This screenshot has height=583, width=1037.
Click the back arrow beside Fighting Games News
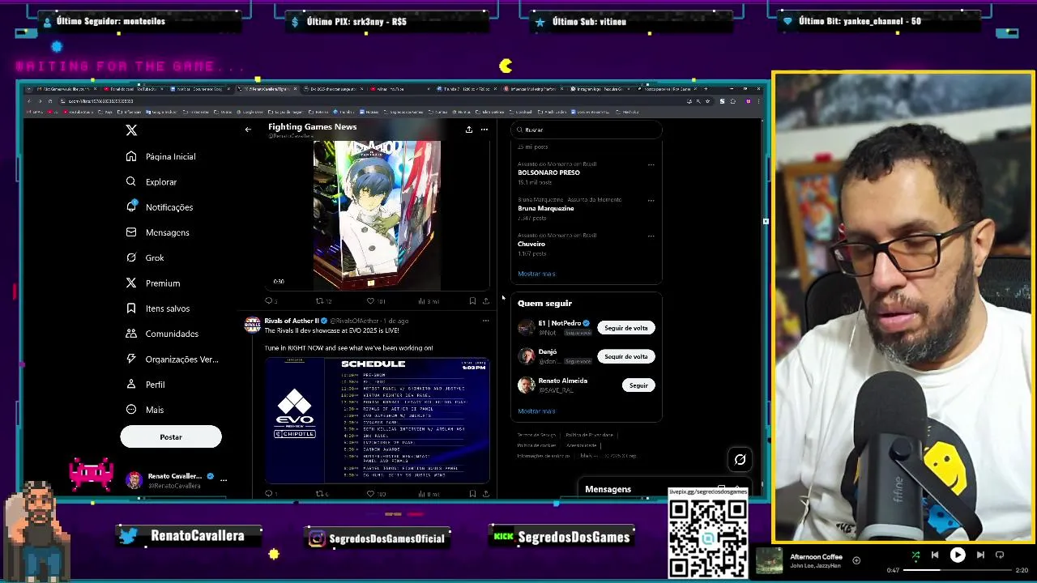pos(248,130)
